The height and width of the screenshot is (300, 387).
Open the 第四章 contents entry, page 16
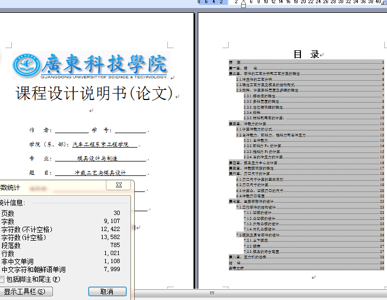pyautogui.click(x=306, y=163)
